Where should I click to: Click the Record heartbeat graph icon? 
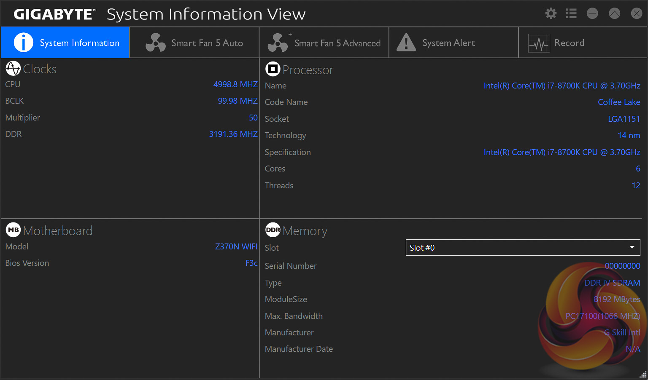pos(539,43)
